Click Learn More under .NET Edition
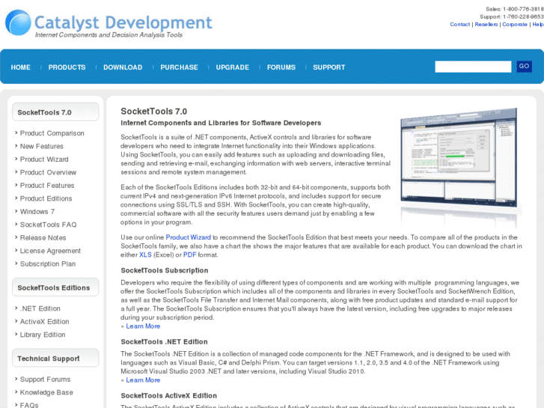 pos(143,380)
